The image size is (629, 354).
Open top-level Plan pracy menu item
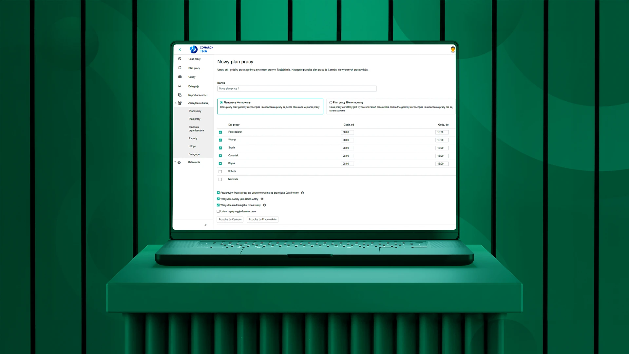(194, 68)
